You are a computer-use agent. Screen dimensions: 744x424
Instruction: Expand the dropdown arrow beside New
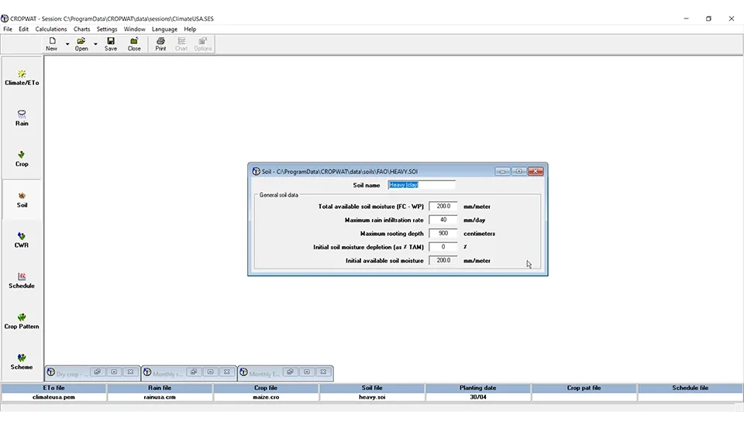click(67, 44)
